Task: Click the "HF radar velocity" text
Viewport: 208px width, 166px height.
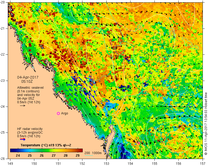Action: [30, 129]
